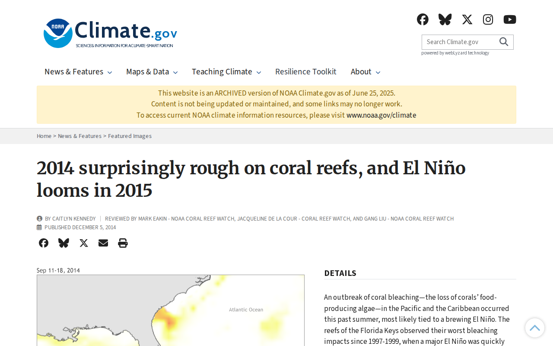The height and width of the screenshot is (346, 553).
Task: Go to Featured Images breadcrumb link
Action: pyautogui.click(x=130, y=136)
